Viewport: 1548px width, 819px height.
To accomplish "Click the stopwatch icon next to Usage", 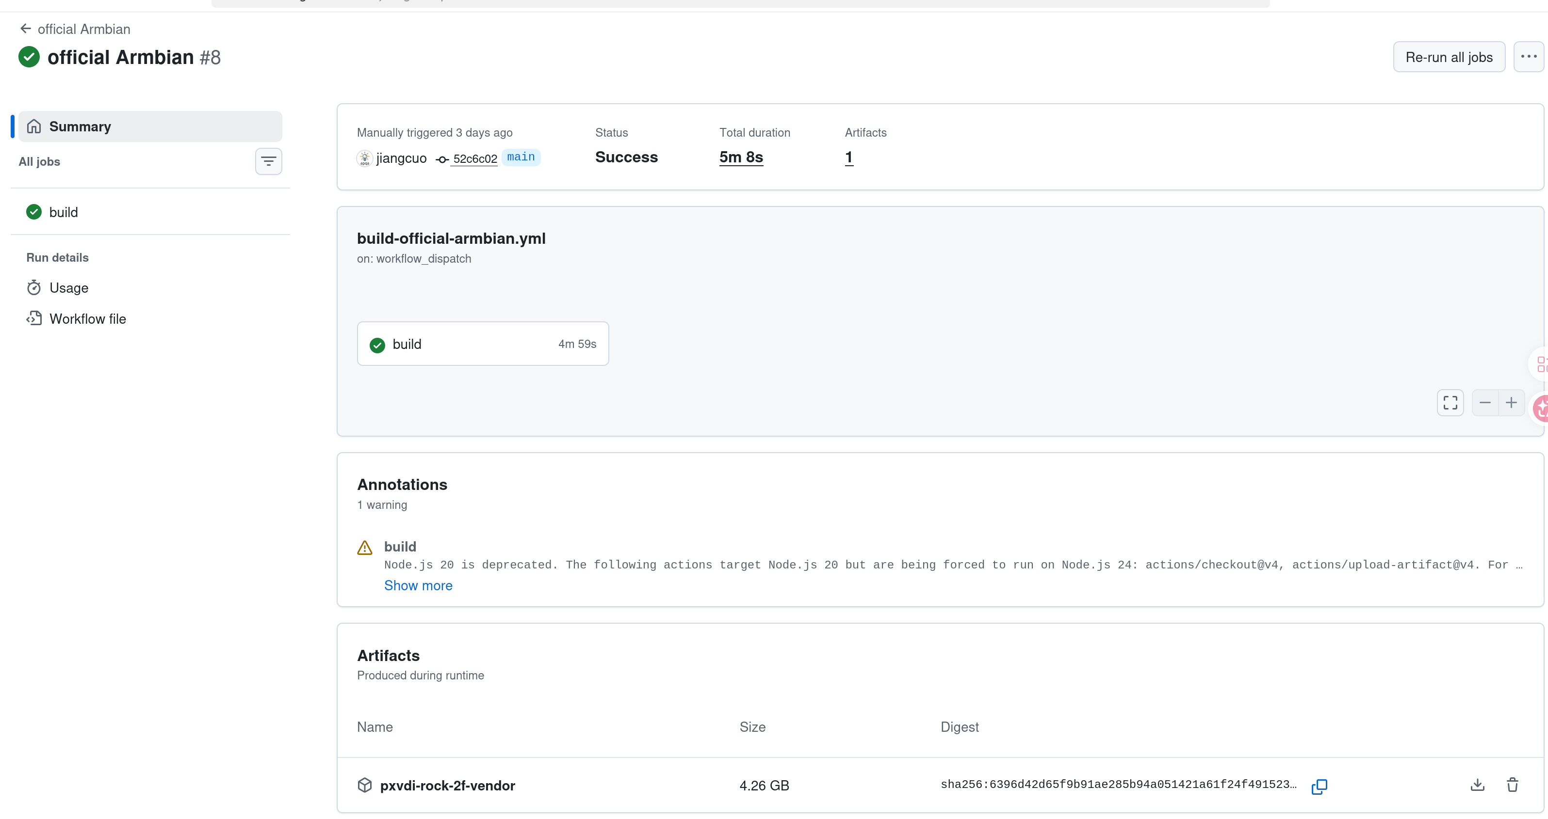I will 34,287.
